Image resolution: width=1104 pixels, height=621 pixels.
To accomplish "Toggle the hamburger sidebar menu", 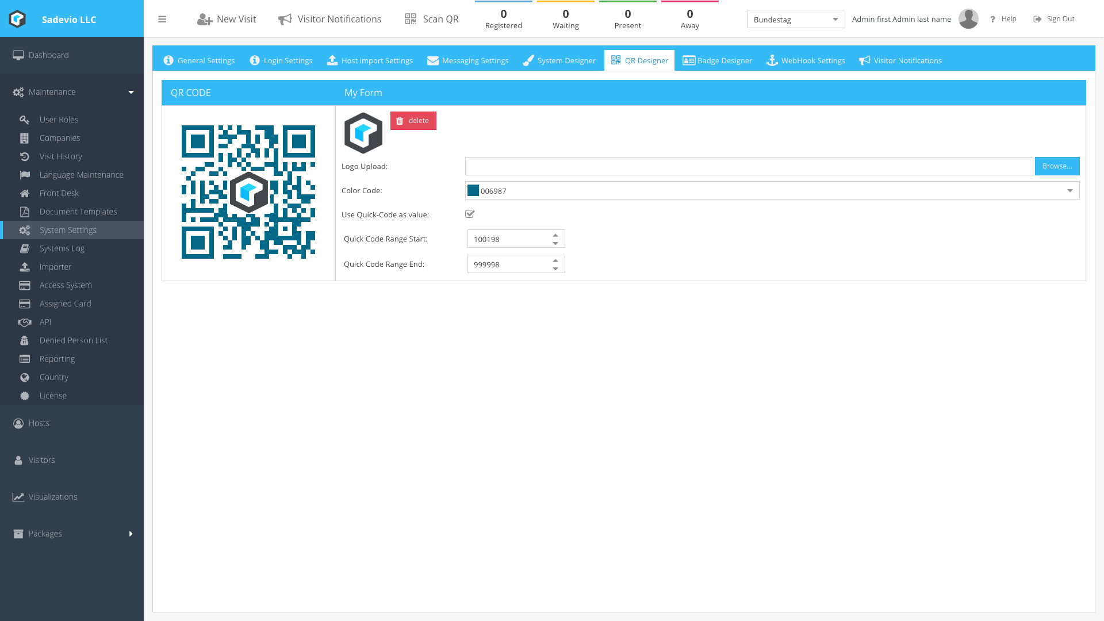I will [162, 19].
